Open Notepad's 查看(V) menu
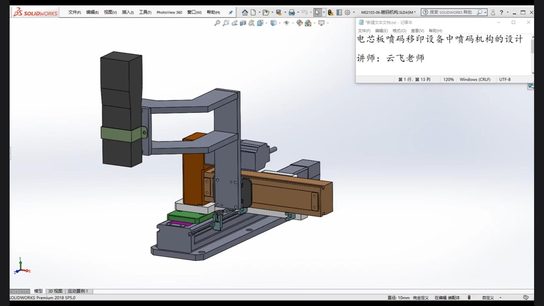 tap(418, 31)
